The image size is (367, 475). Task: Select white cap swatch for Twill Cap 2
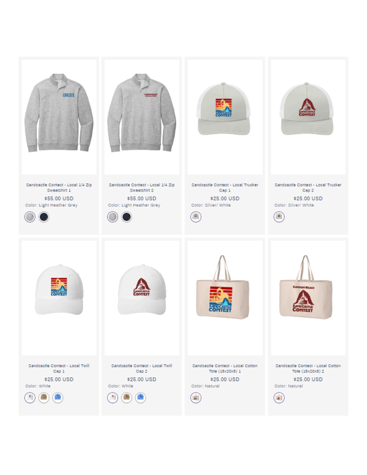pyautogui.click(x=113, y=398)
